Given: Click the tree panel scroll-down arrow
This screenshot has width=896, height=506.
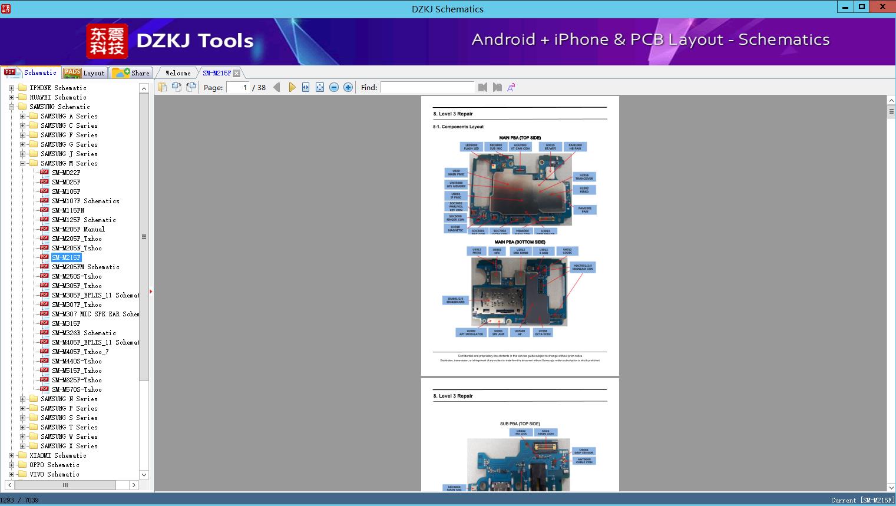Looking at the screenshot, I should (144, 474).
